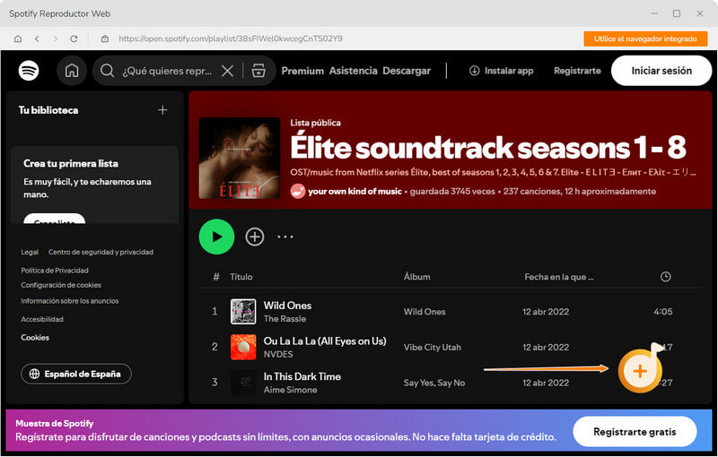This screenshot has width=718, height=457.
Task: Click Utilice el navegador integrado button
Action: (x=645, y=39)
